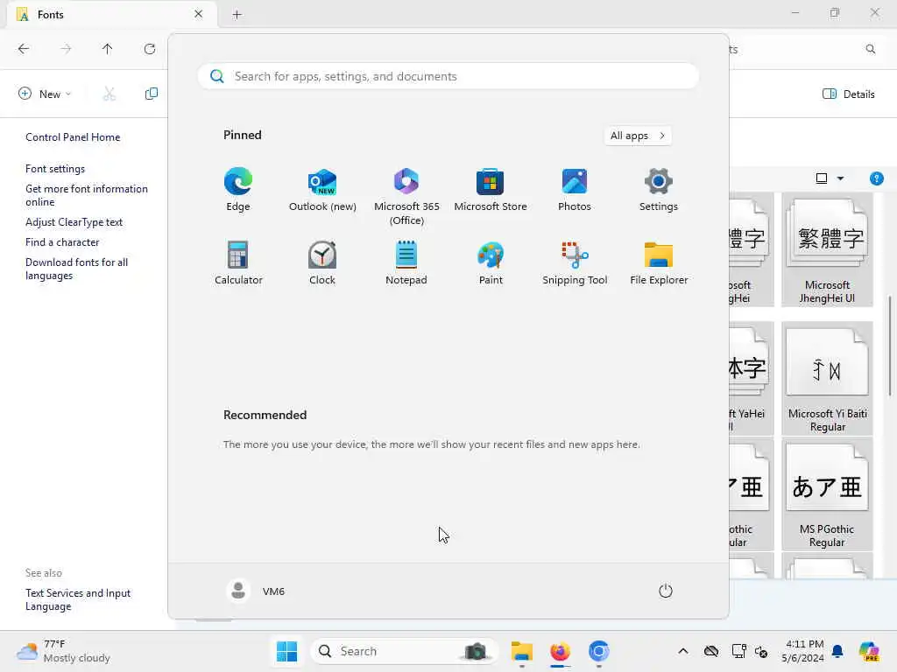Click Get more font information online

click(x=87, y=195)
